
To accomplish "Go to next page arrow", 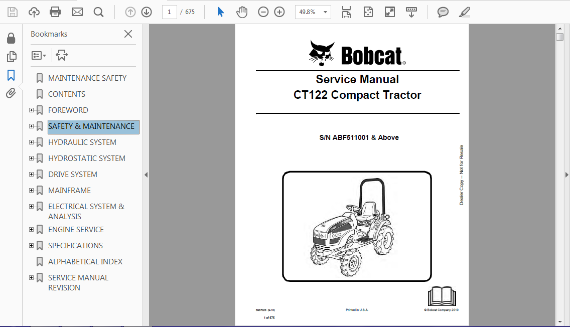I will (x=147, y=12).
